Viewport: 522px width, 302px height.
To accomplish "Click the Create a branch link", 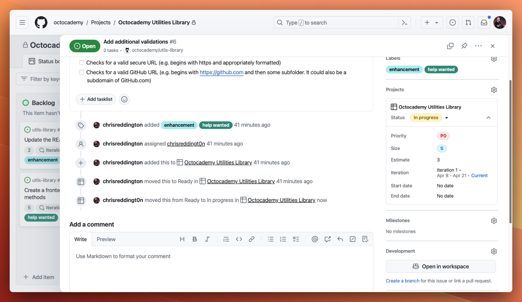I will 402,280.
